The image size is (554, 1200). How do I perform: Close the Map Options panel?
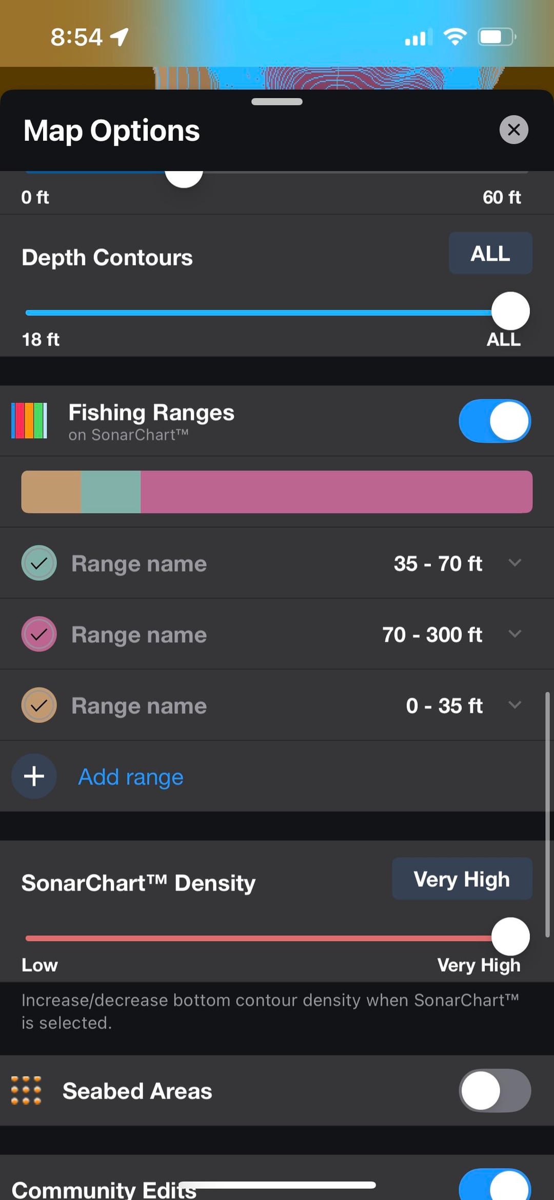click(x=513, y=130)
